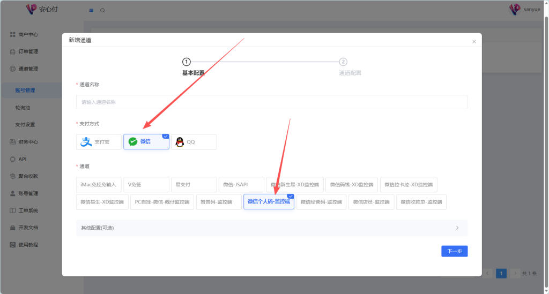The height and width of the screenshot is (294, 549).
Task: Select the 易支付 channel
Action: pyautogui.click(x=194, y=185)
